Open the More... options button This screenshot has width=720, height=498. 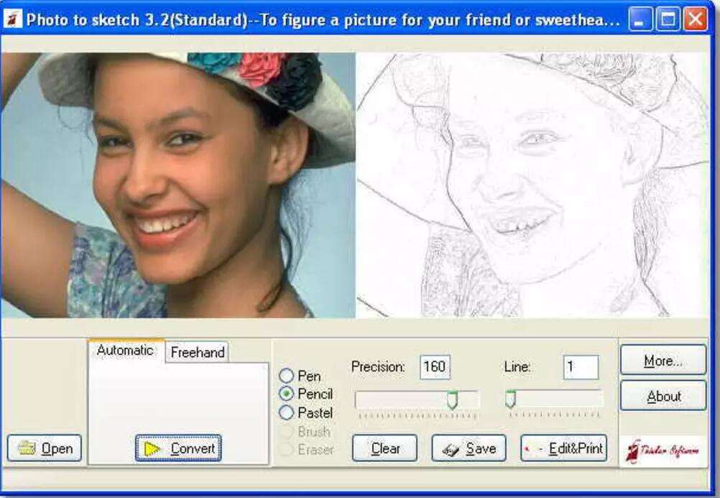click(x=663, y=361)
